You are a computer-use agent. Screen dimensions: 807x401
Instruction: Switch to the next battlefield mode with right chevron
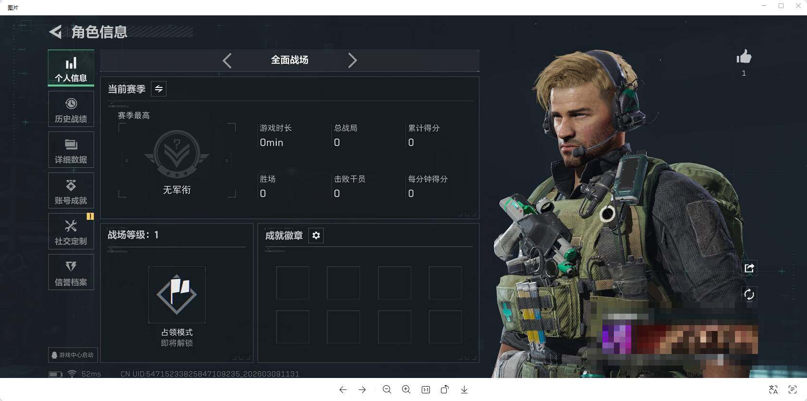352,60
